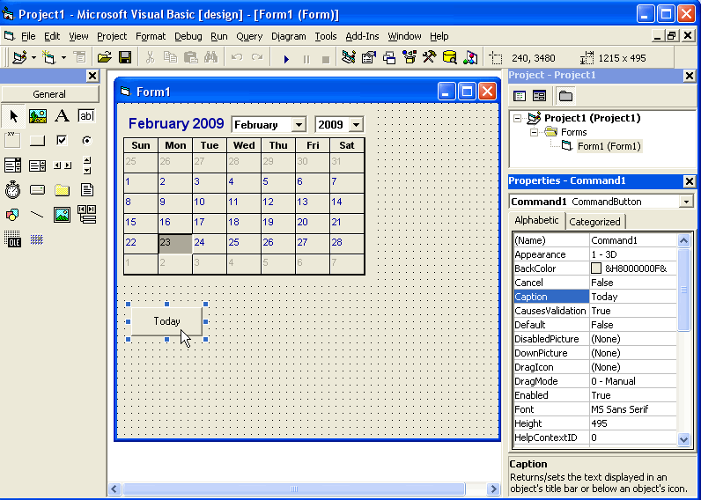Screen dimensions: 701x500
Task: Collapse the Project1 tree node
Action: [x=517, y=119]
